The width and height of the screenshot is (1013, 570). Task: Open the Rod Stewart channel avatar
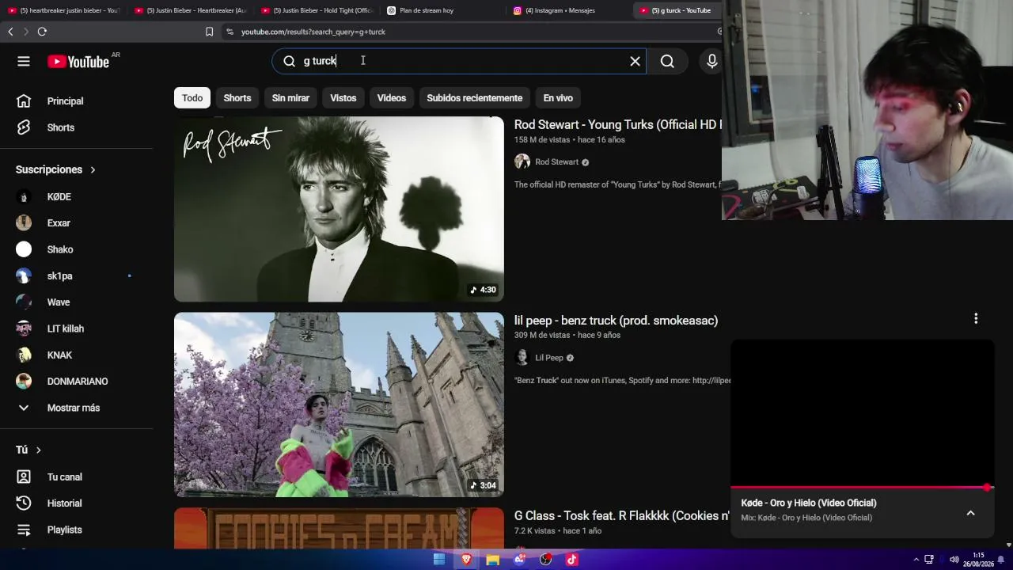[x=522, y=161]
